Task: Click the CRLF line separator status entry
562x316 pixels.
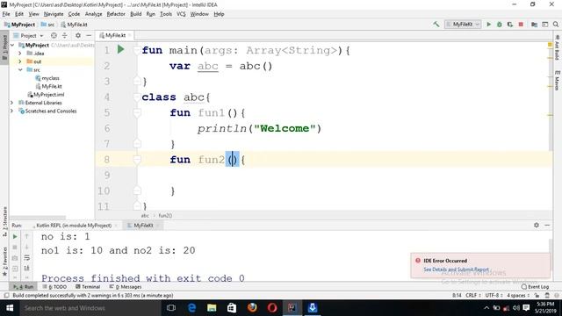Action: [x=472, y=296]
